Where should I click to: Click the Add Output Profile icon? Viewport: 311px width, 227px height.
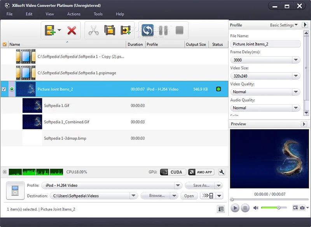click(126, 30)
